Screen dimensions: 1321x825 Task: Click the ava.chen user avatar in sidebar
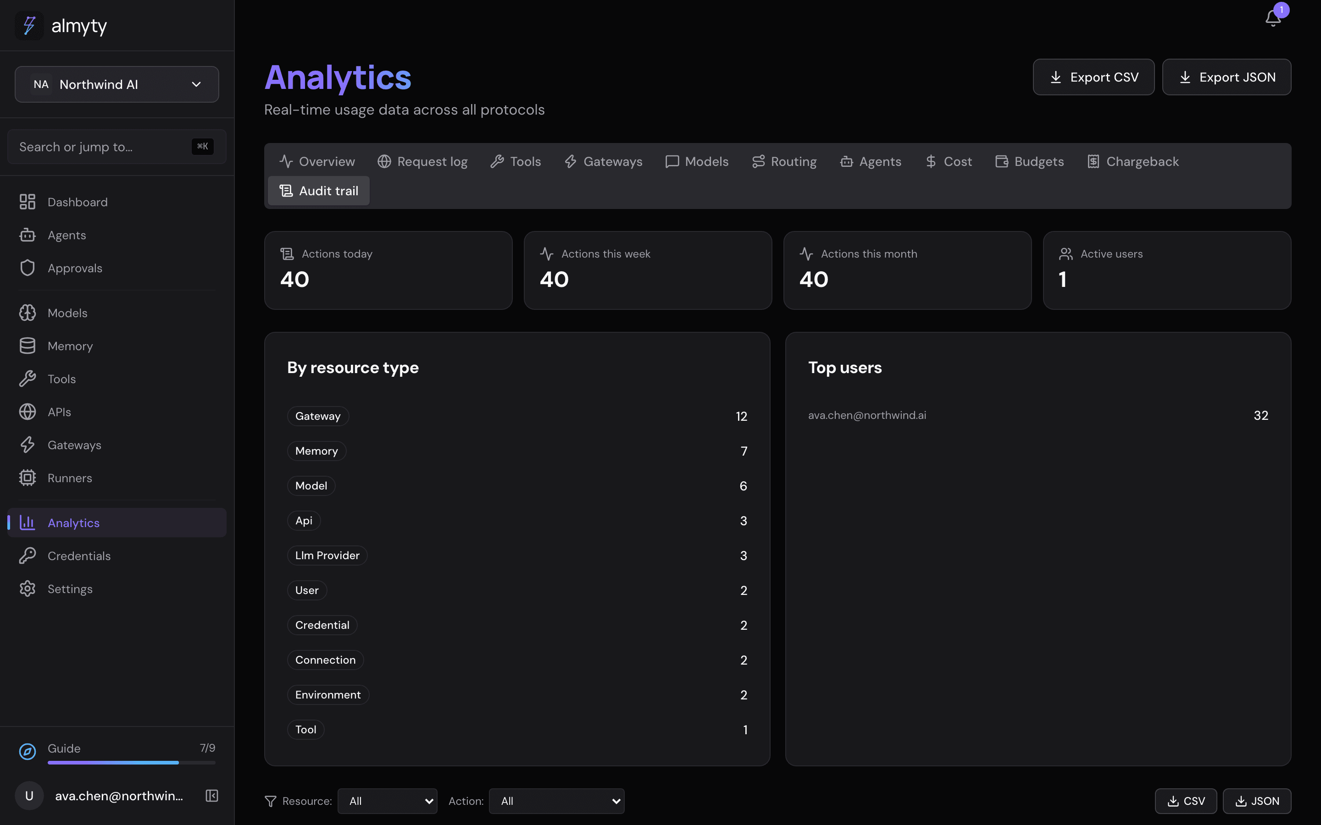(x=29, y=796)
